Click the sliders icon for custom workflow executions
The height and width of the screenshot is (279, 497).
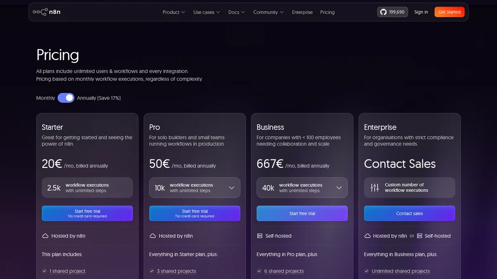374,188
